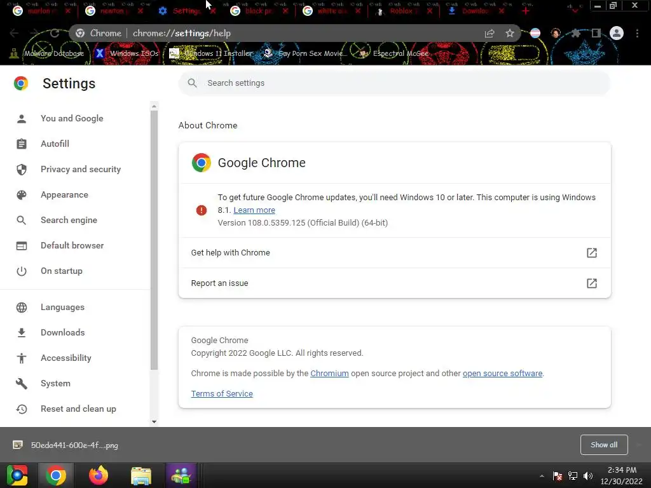Viewport: 651px width, 488px height.
Task: Select On startup in sidebar
Action: (x=62, y=271)
